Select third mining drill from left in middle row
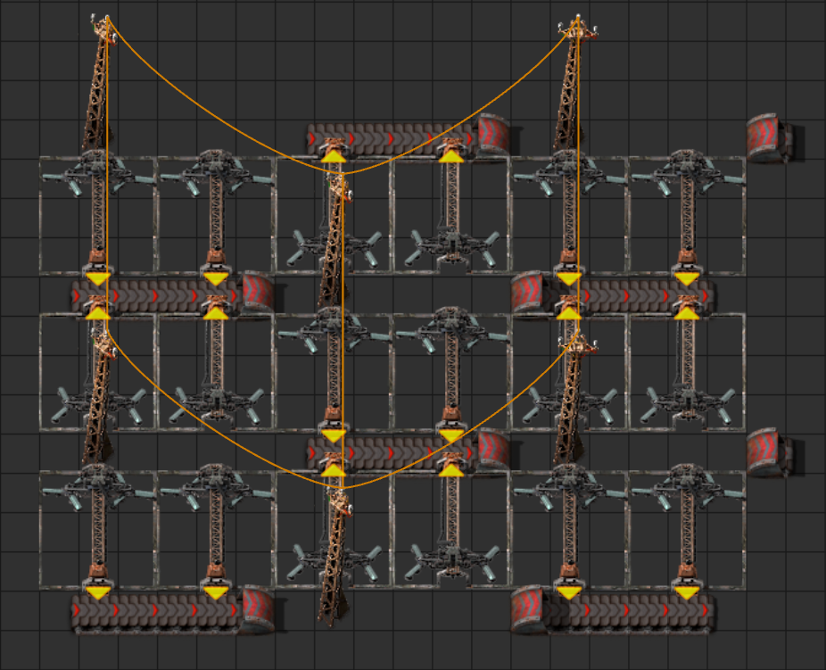The width and height of the screenshot is (826, 670). click(x=334, y=372)
